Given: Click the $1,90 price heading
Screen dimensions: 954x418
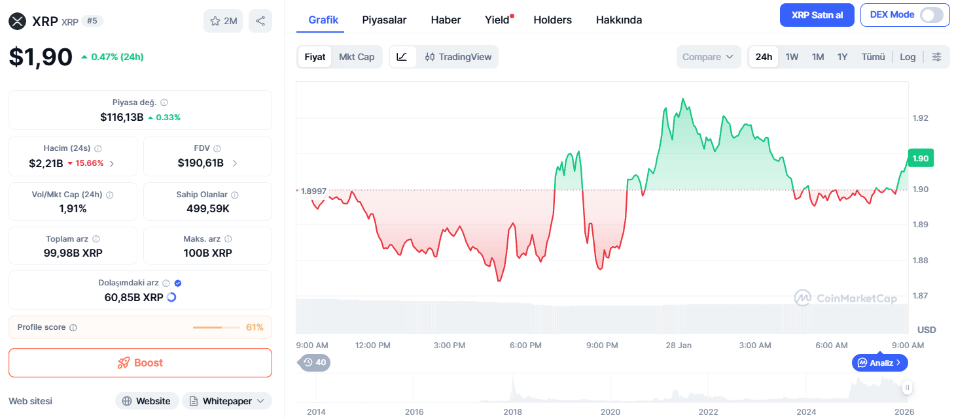Looking at the screenshot, I should pyautogui.click(x=41, y=57).
